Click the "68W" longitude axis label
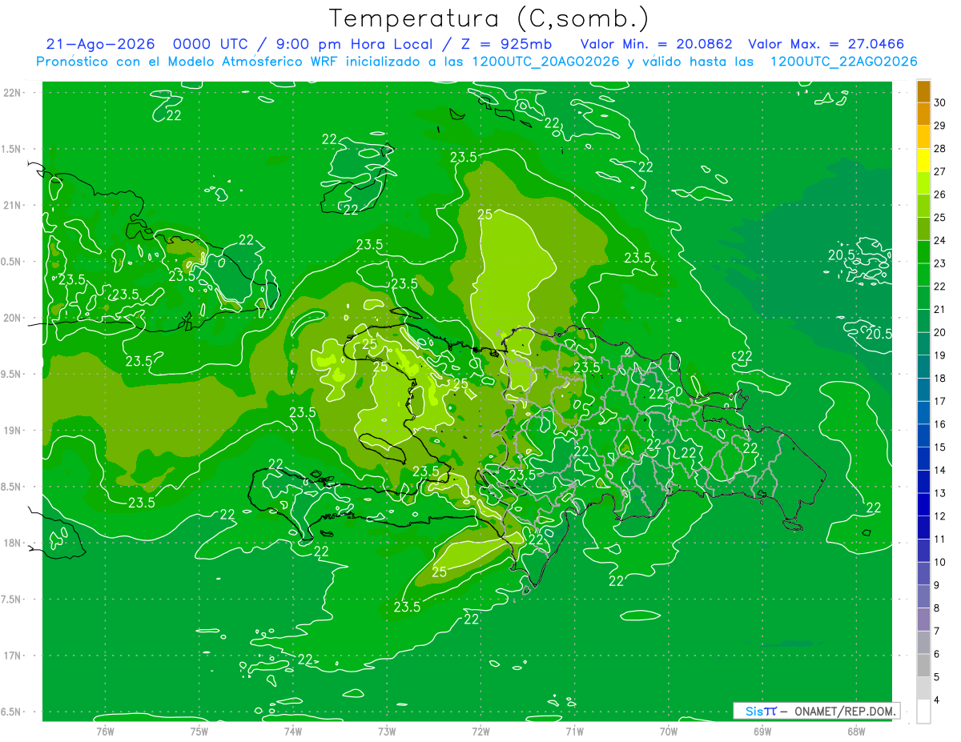Screen dimensions: 961x742 856,732
